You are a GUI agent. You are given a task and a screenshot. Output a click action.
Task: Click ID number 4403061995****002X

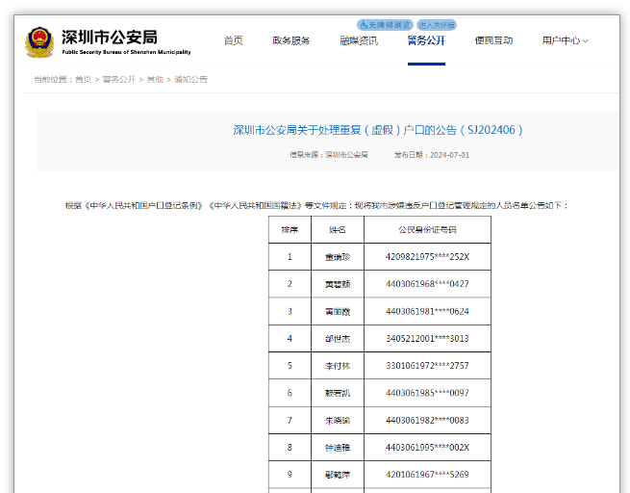pos(427,447)
